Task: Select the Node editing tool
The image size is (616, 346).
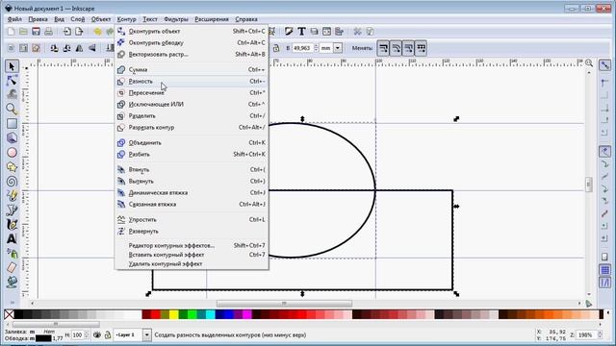Action: tap(12, 81)
